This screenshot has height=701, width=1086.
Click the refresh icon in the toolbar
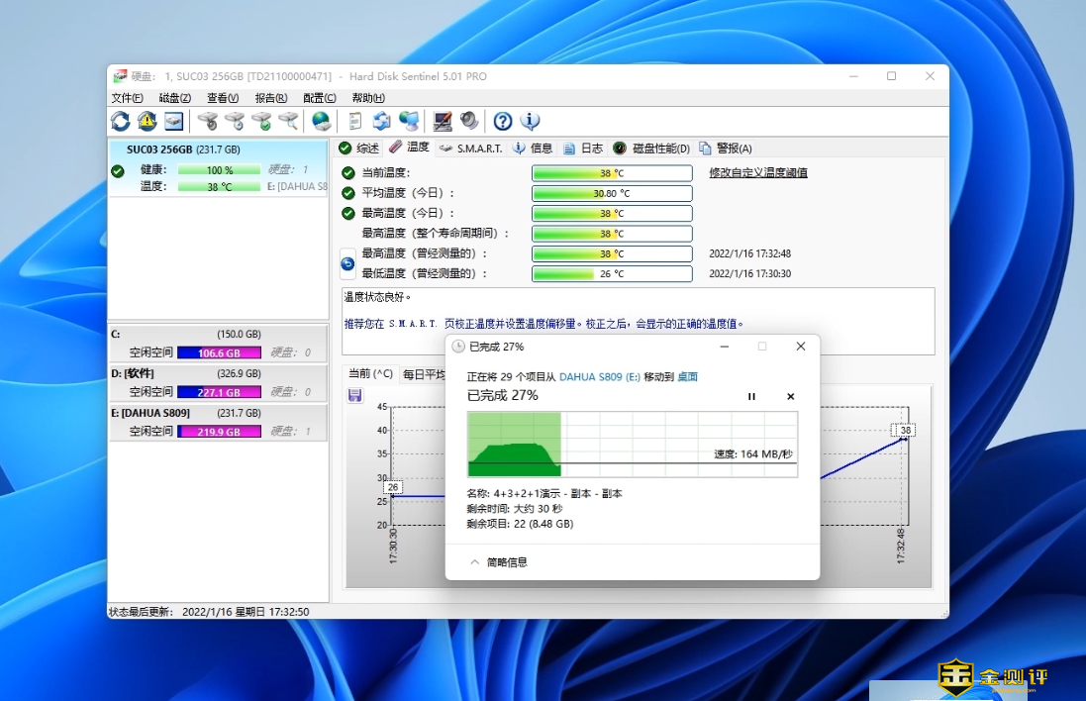120,121
